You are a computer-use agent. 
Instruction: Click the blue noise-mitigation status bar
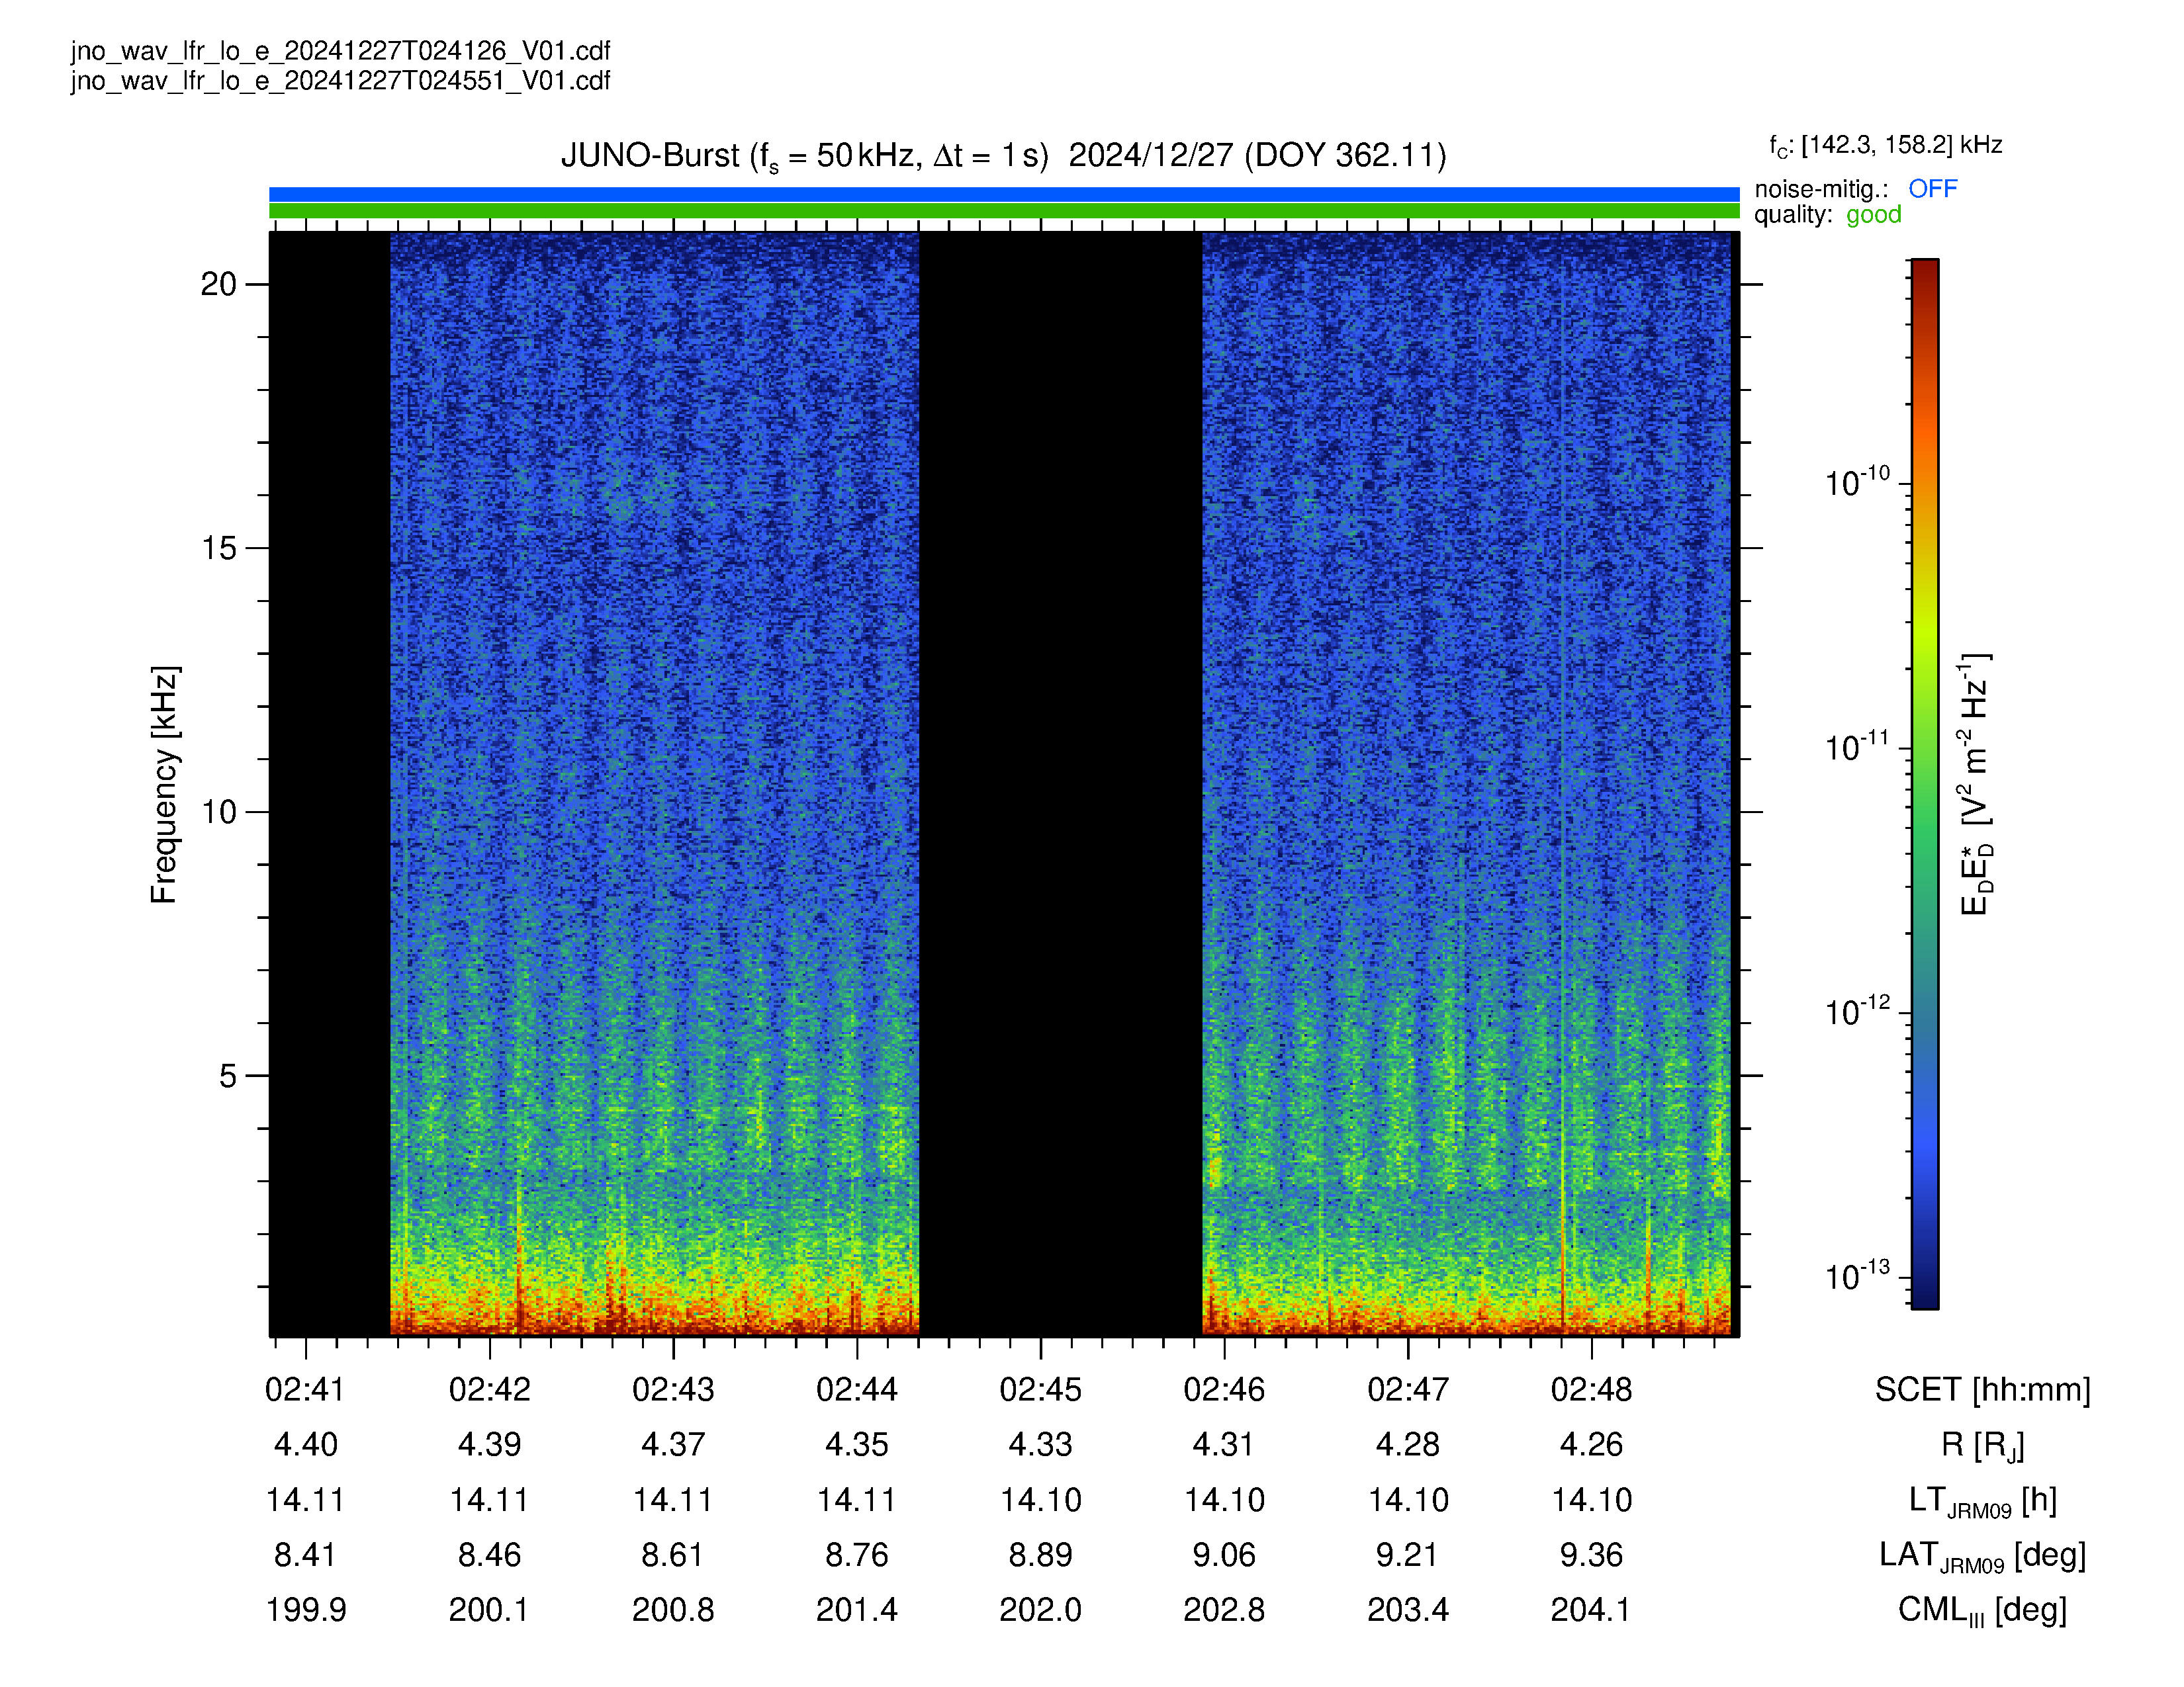click(1004, 194)
